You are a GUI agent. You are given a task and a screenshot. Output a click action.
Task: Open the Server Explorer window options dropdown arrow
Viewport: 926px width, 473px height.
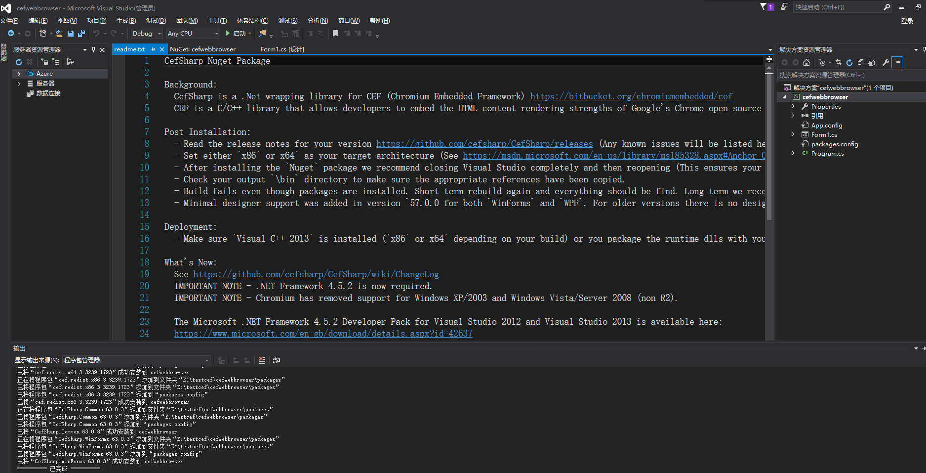coord(84,49)
